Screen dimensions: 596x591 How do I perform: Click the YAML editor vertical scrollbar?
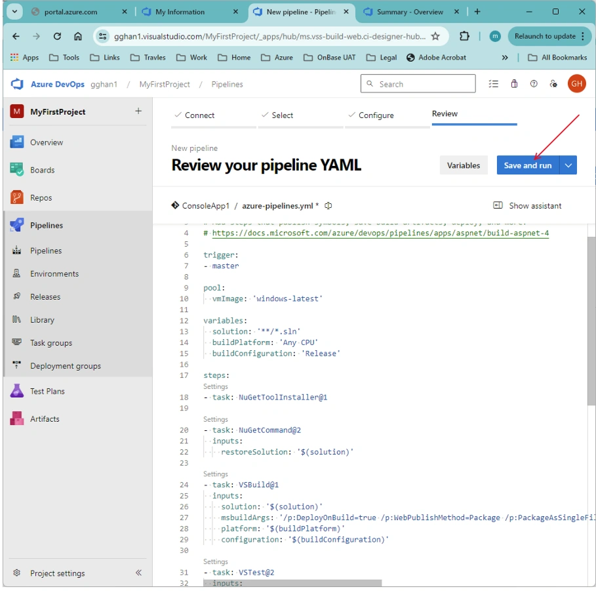[591, 321]
